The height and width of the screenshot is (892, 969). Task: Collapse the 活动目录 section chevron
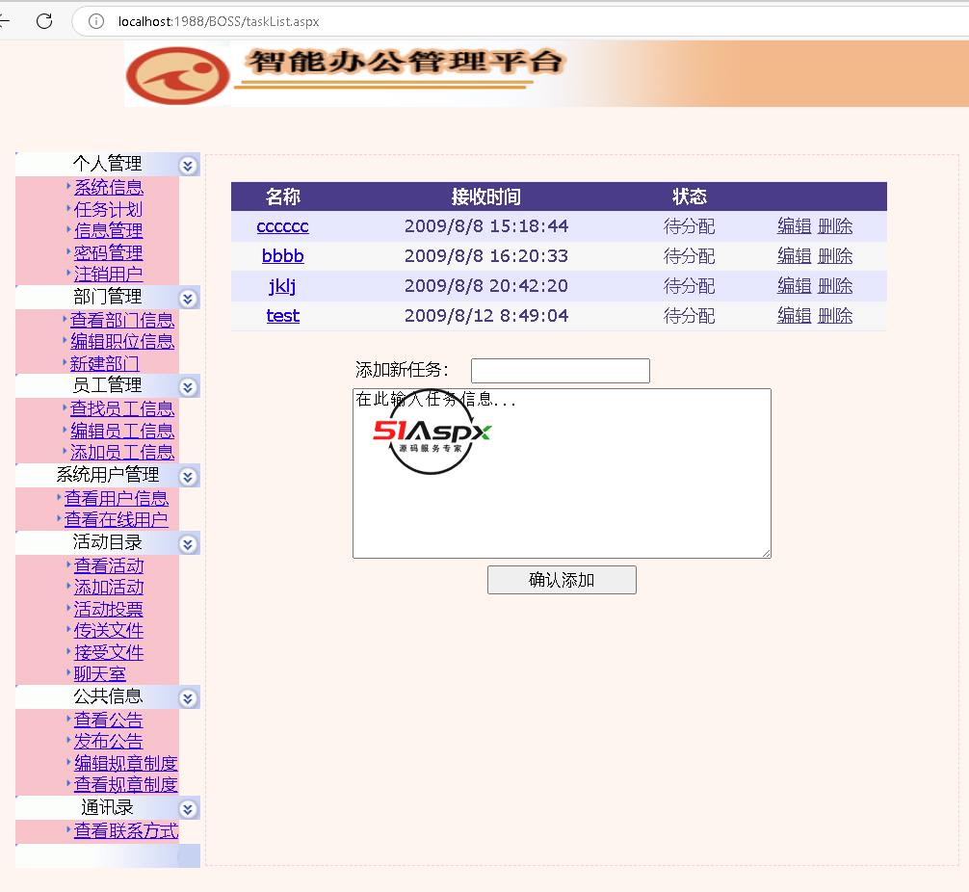coord(188,544)
